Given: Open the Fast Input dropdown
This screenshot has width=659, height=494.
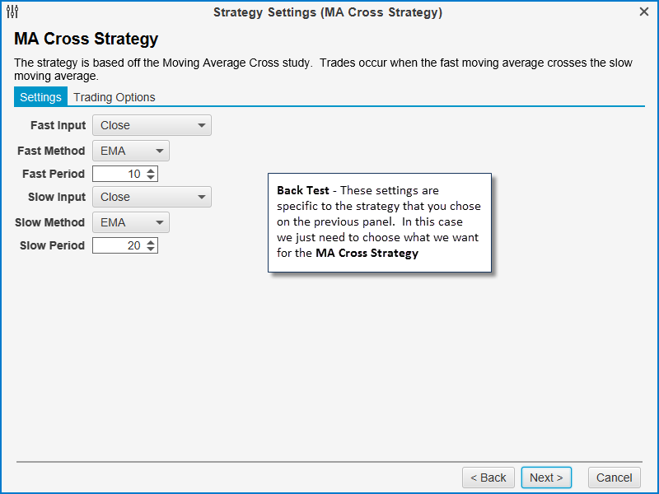Looking at the screenshot, I should 152,125.
